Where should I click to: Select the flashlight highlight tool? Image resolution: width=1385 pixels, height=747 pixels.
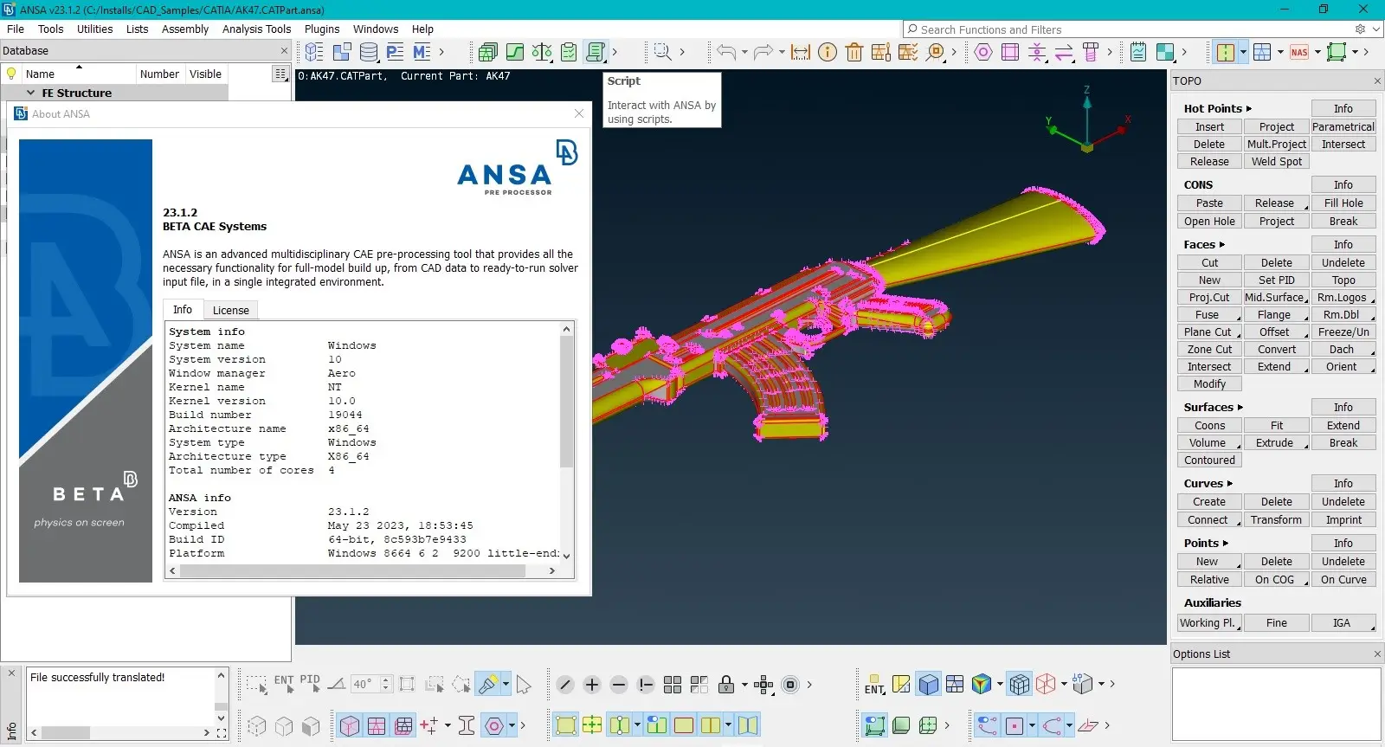click(488, 685)
